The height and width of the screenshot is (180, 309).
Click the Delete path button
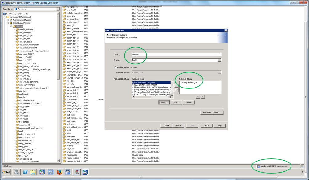pyautogui.click(x=189, y=103)
